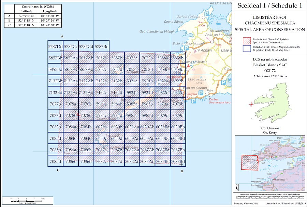The height and width of the screenshot is (207, 307).
Task: Click the 'Dunbeg (Promontory Fort)' map label
Action: [x=220, y=101]
